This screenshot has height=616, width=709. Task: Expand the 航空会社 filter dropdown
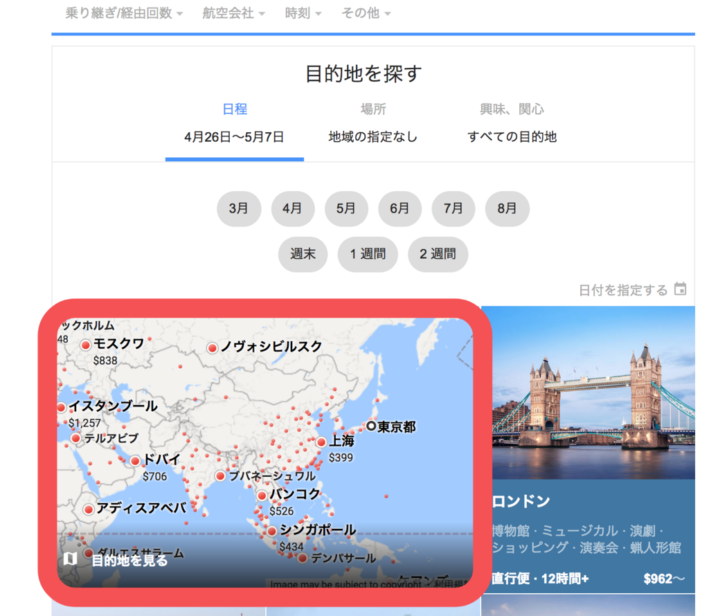[233, 13]
